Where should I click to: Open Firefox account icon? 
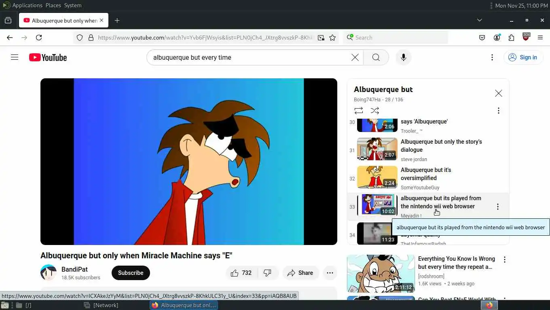(497, 38)
